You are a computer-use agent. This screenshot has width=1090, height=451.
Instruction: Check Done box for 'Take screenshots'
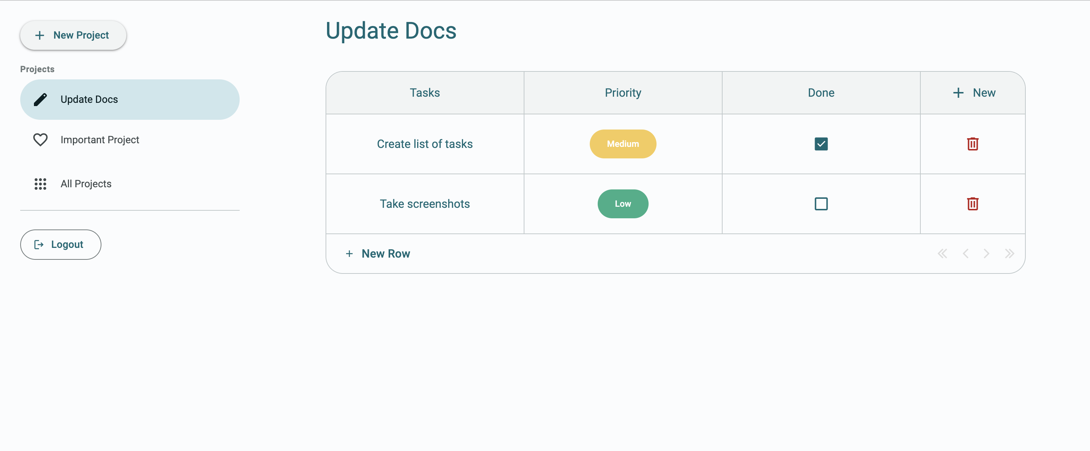pyautogui.click(x=821, y=204)
